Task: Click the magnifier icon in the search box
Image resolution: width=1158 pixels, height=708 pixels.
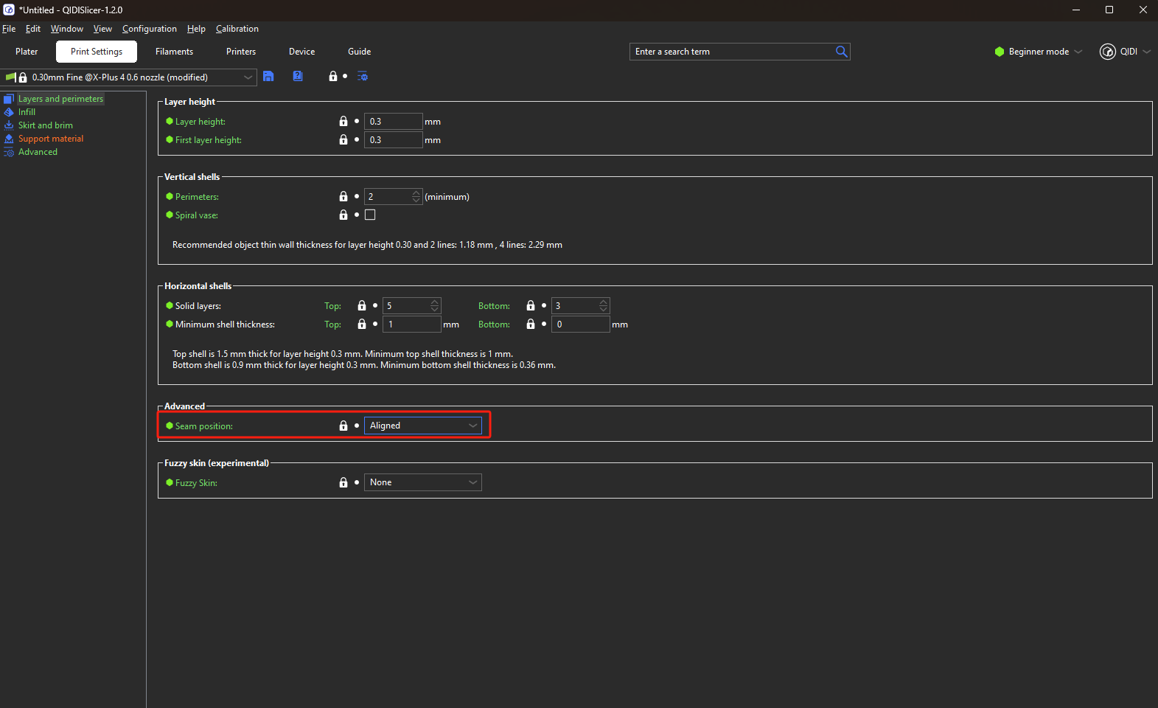Action: click(x=841, y=52)
